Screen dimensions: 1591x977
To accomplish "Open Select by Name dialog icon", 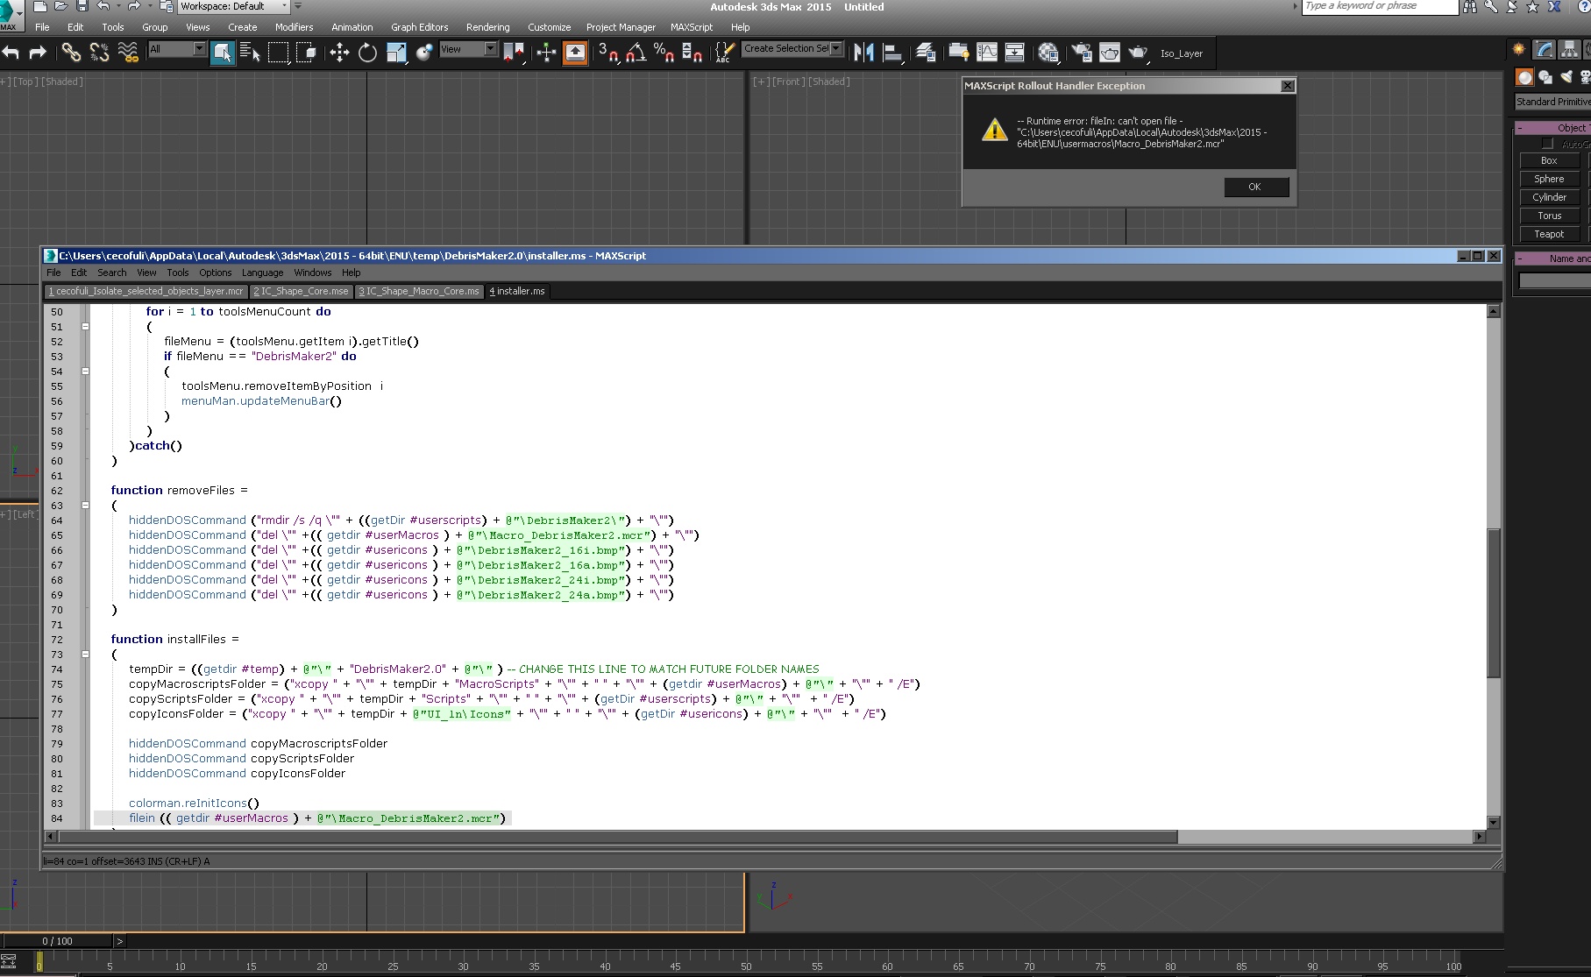I will [x=251, y=53].
